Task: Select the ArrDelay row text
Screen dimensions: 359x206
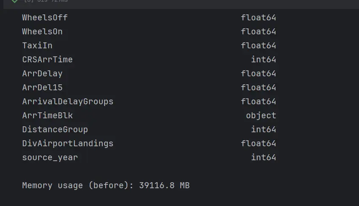Action: point(42,73)
